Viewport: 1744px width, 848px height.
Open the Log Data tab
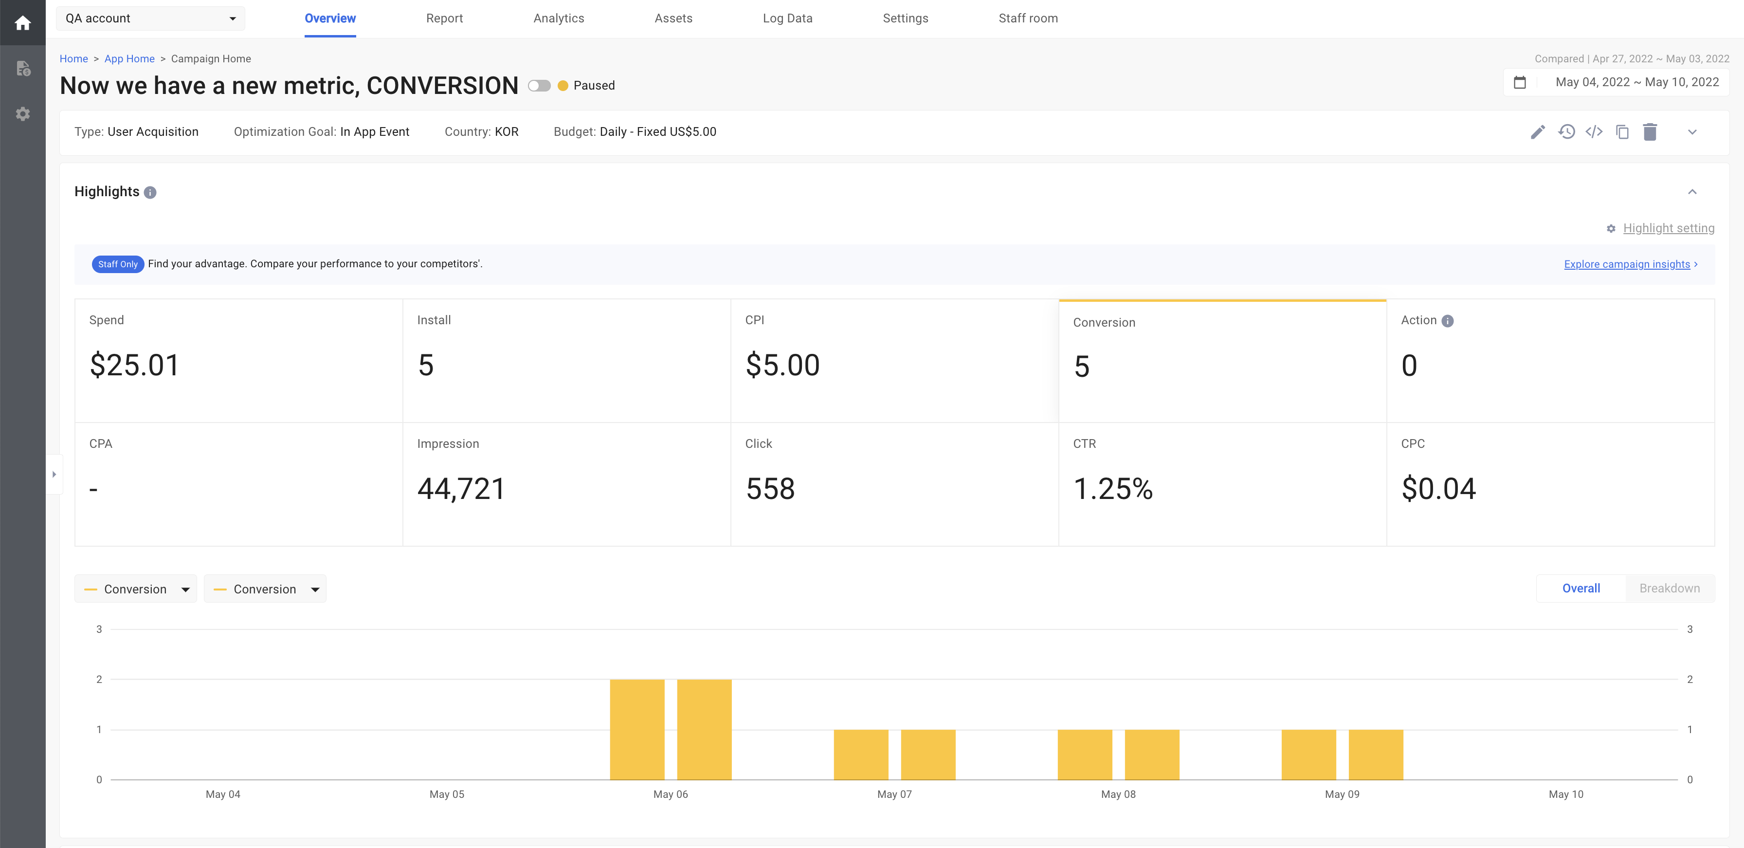787,18
